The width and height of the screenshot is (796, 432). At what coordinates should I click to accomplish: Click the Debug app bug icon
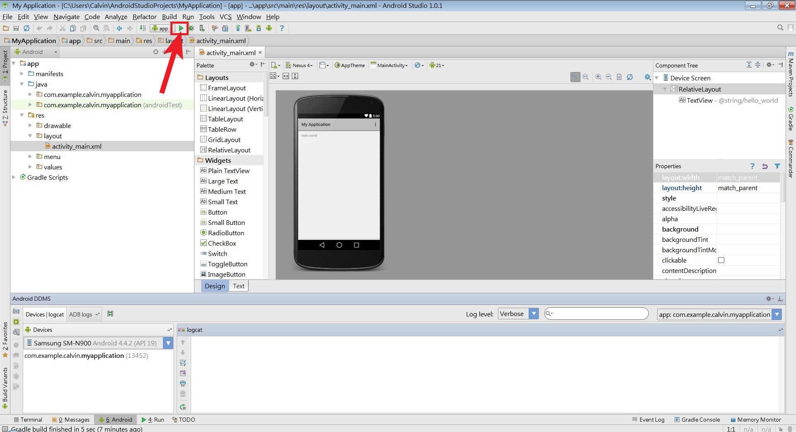(x=191, y=28)
